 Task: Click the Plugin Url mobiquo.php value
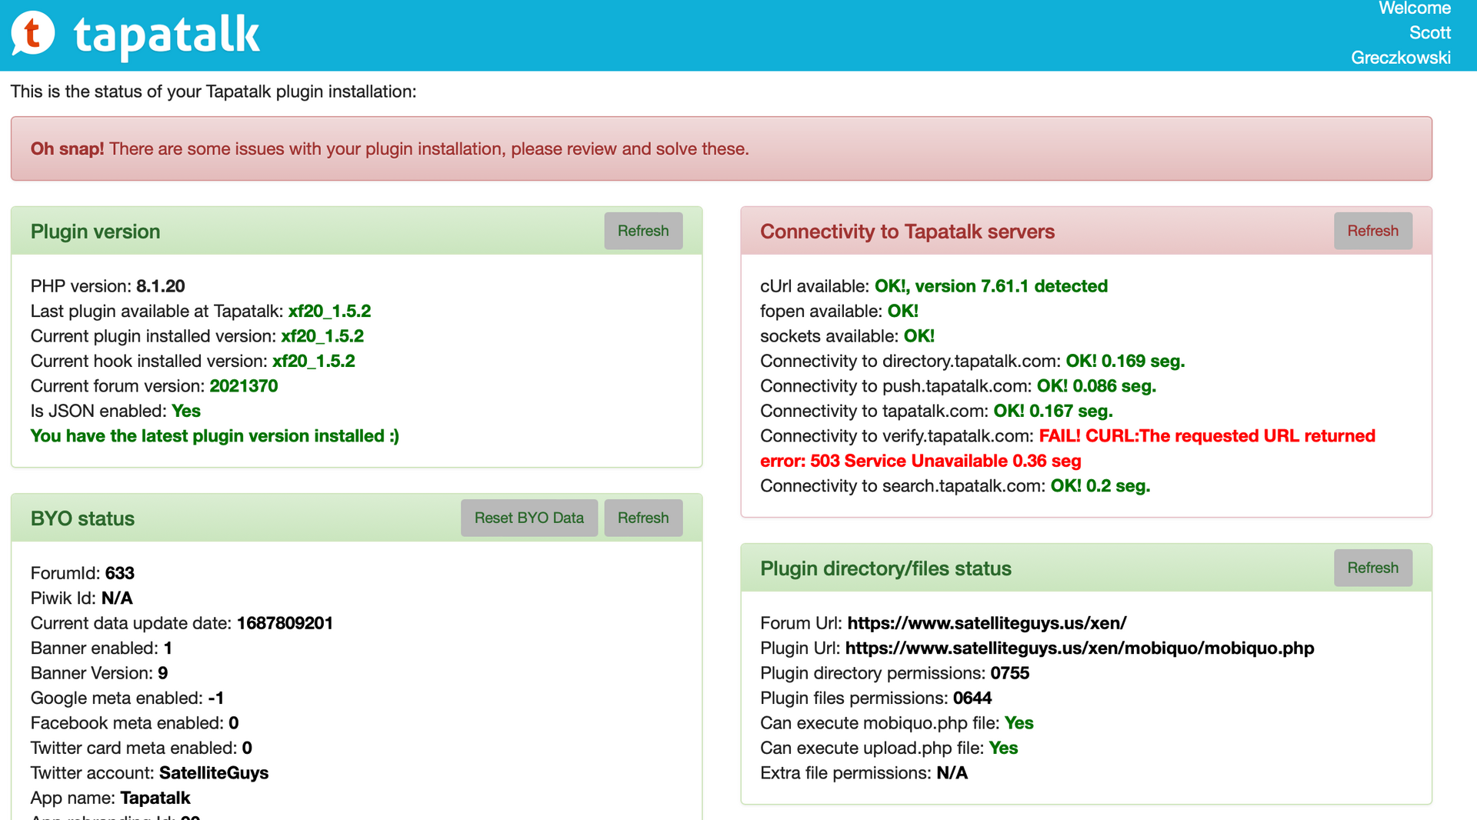(1079, 648)
